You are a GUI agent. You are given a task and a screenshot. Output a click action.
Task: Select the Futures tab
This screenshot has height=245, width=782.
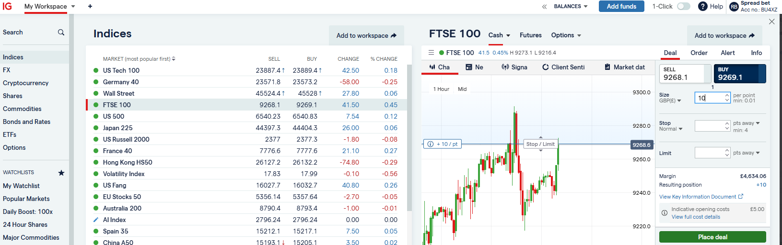531,35
